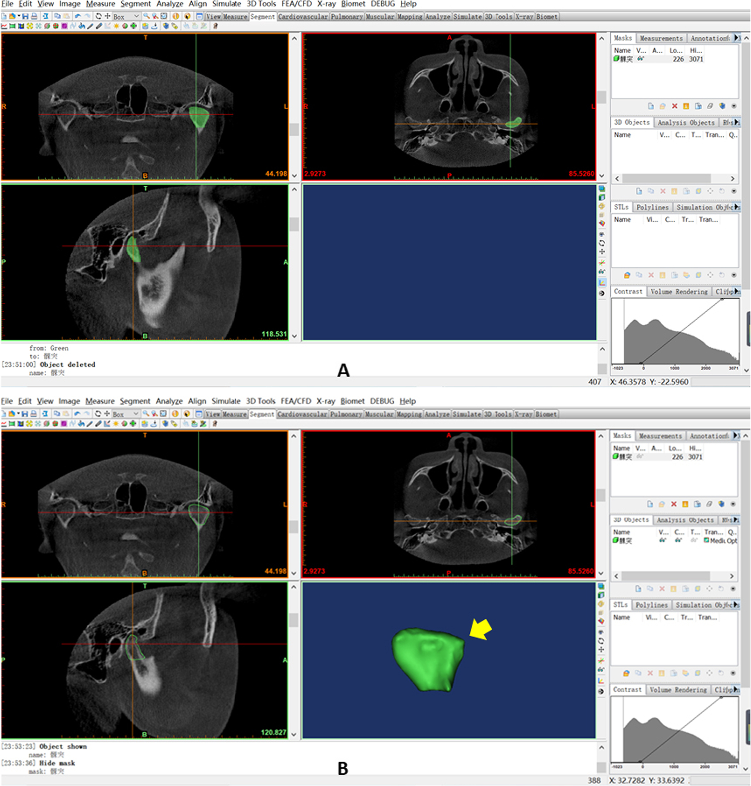Click coronal view slice scrollbar thumb in top window
751x786 pixels.
(294, 129)
